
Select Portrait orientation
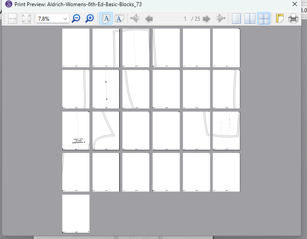tap(106, 18)
